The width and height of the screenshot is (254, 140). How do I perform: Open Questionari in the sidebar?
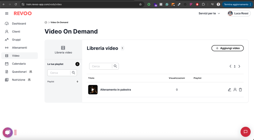coord(19,72)
